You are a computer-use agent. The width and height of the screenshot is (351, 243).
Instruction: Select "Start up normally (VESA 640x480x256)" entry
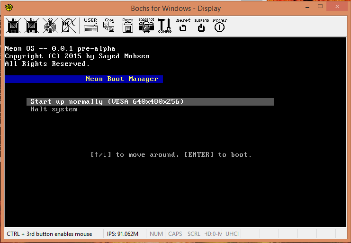[x=150, y=101]
